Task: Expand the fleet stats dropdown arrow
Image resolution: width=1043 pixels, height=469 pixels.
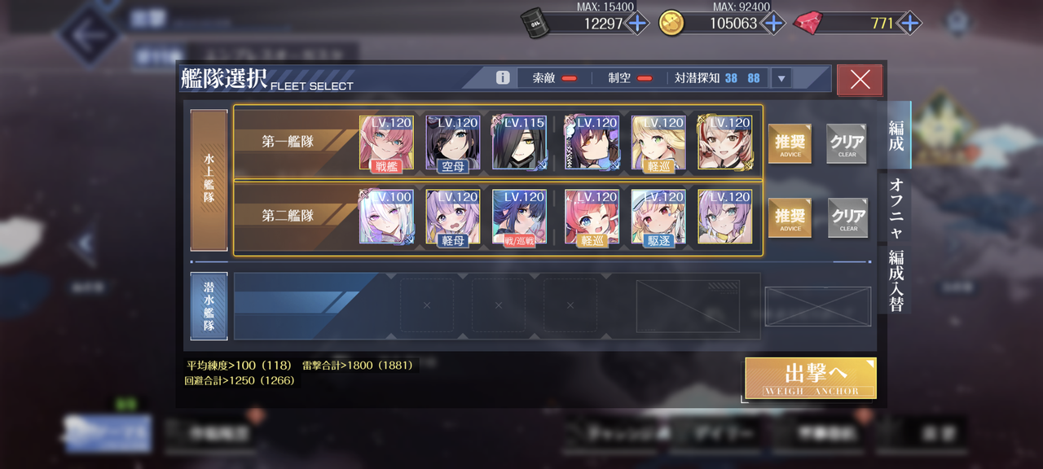Action: pyautogui.click(x=781, y=79)
